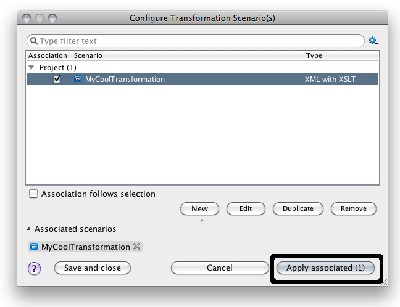The width and height of the screenshot is (400, 307).
Task: Enable Association follows selection checkbox
Action: click(x=33, y=194)
